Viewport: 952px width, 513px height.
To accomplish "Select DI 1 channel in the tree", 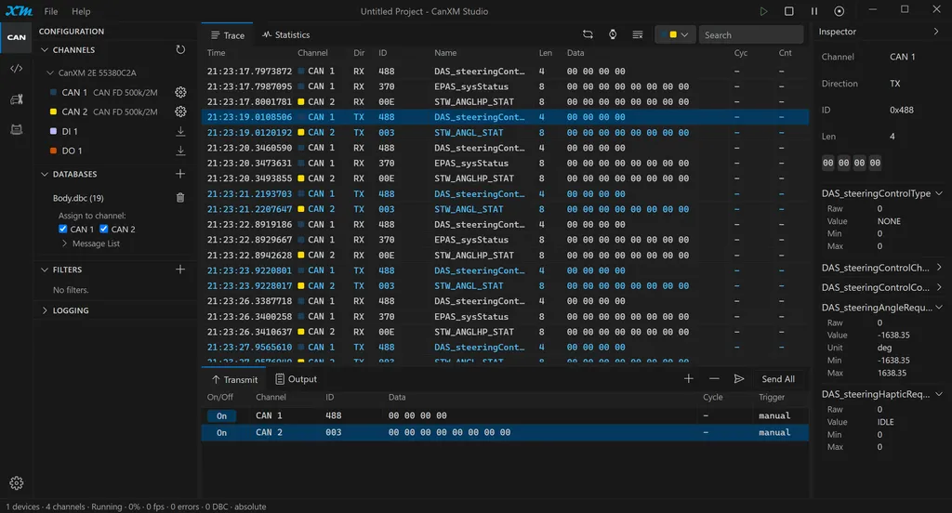I will point(70,131).
